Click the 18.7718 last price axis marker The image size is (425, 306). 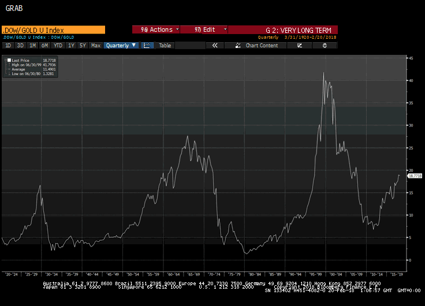[x=415, y=176]
